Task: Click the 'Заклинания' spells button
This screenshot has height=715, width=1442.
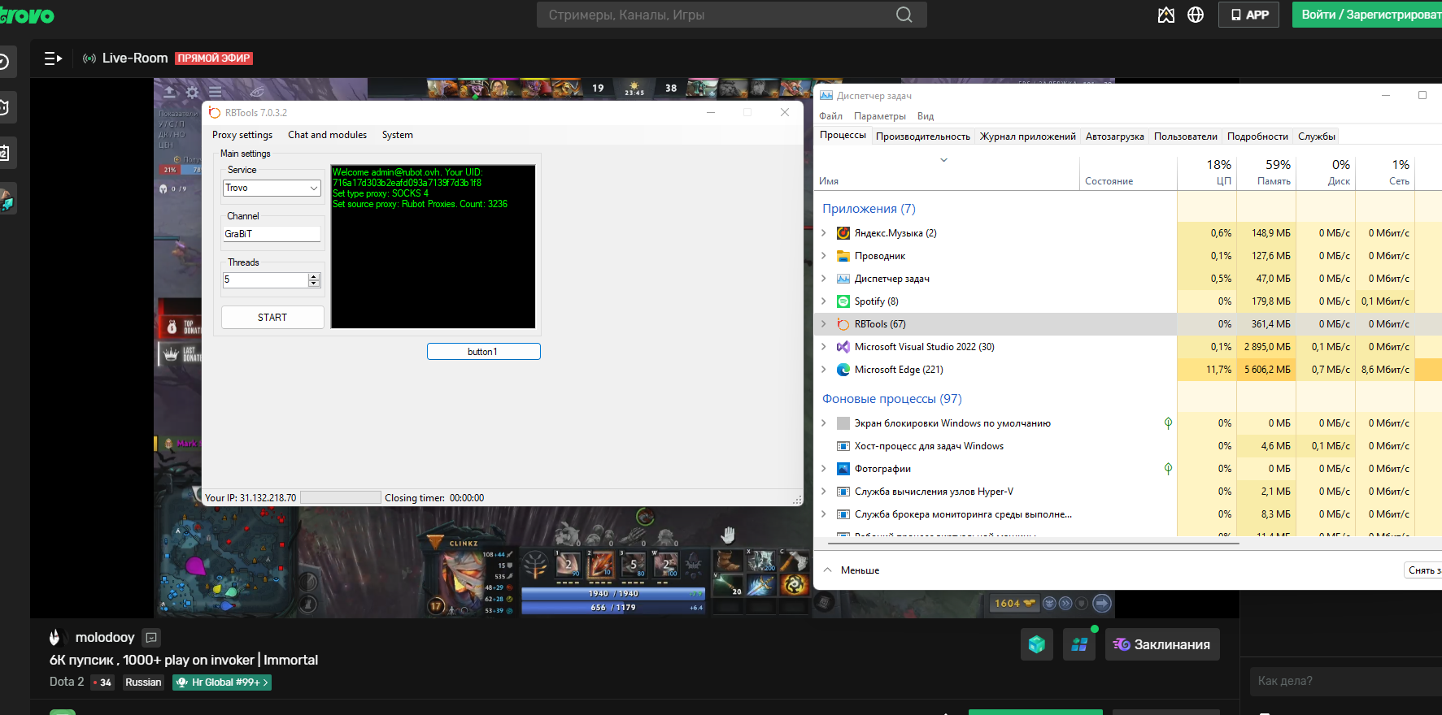Action: tap(1161, 644)
